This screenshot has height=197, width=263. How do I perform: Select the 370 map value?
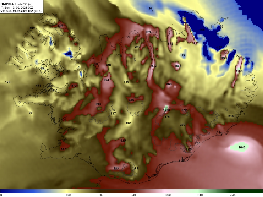click(x=183, y=125)
